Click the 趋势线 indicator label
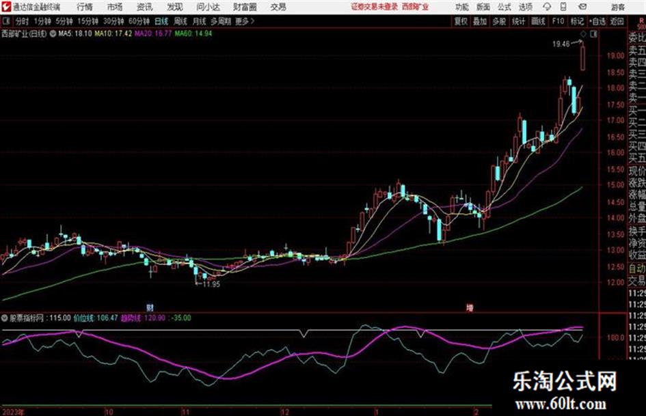 [x=131, y=318]
